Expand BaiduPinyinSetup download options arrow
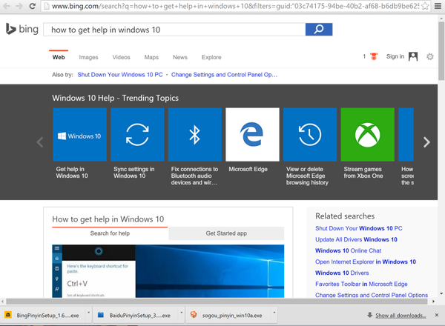This screenshot has width=445, height=326. [182, 313]
